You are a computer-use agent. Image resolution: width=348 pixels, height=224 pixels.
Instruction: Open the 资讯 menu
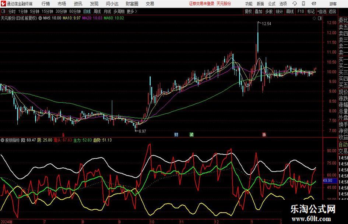(x=78, y=4)
